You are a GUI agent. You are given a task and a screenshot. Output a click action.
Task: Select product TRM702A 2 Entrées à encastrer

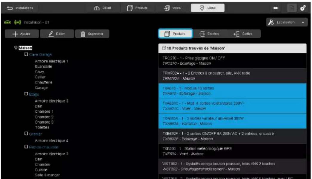(232, 76)
